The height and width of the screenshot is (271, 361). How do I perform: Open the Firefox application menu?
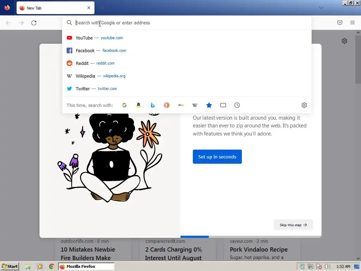tap(353, 23)
